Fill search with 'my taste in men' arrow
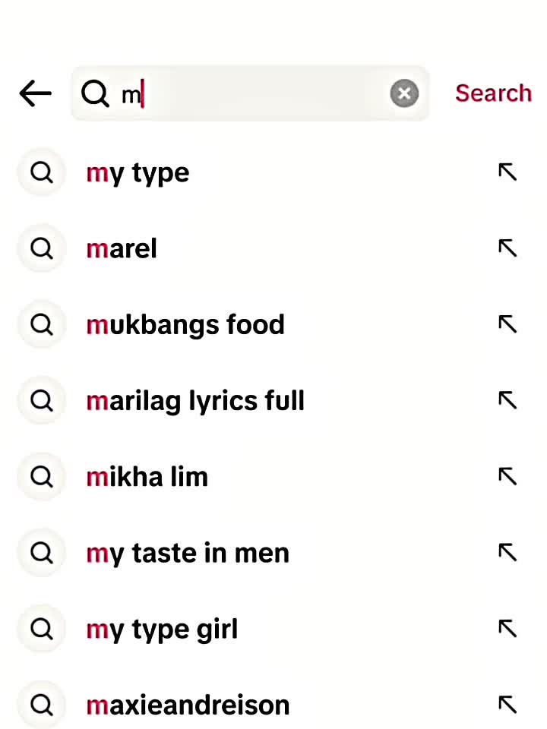The image size is (547, 729). point(507,552)
